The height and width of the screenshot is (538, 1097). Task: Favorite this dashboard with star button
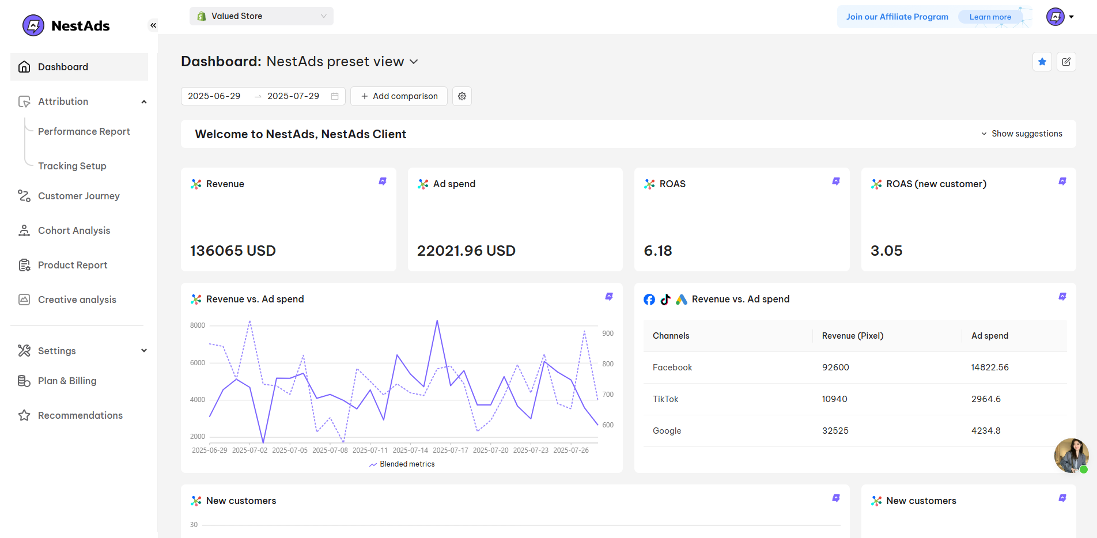point(1042,62)
